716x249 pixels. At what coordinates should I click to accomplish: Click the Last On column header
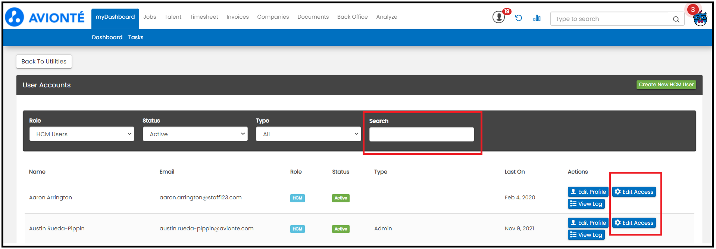(x=515, y=172)
